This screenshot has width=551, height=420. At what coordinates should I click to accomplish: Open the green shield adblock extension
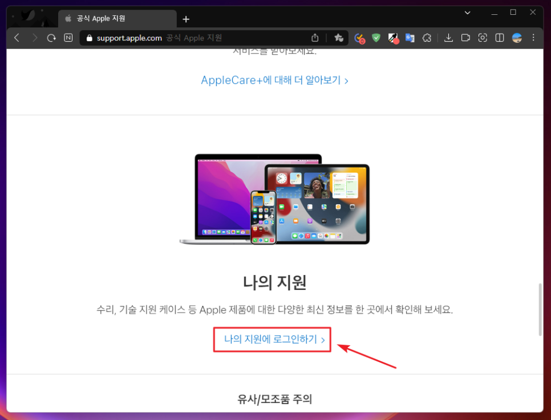pos(376,38)
